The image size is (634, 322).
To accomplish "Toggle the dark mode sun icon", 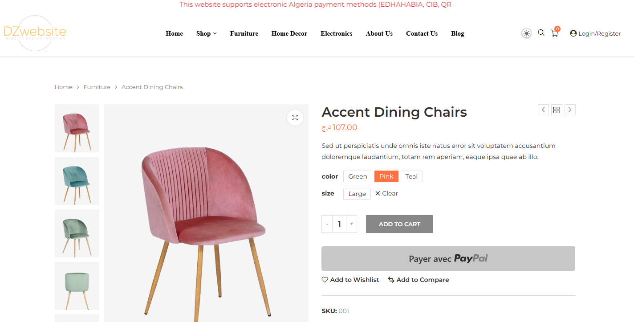I will 527,33.
